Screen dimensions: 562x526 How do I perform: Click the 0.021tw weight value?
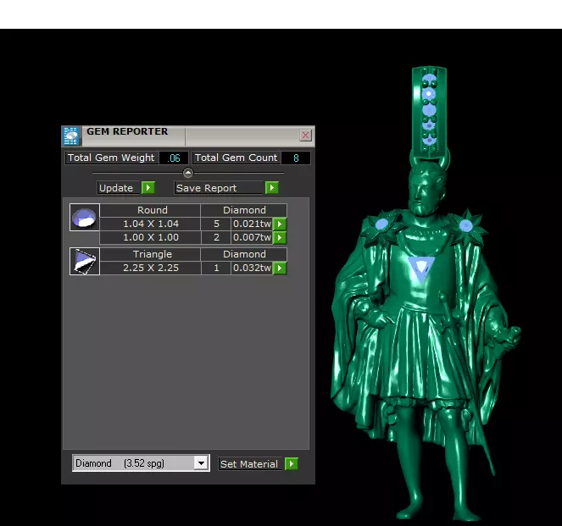tap(252, 224)
